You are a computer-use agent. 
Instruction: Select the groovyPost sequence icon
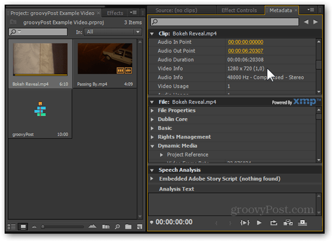click(x=40, y=109)
